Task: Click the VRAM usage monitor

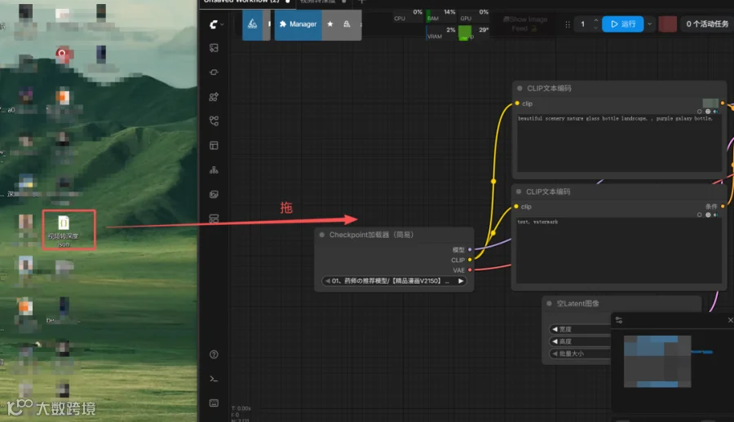Action: 441,33
